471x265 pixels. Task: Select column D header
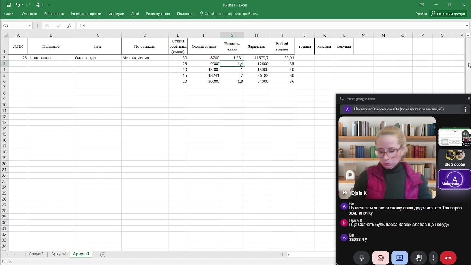(x=145, y=35)
